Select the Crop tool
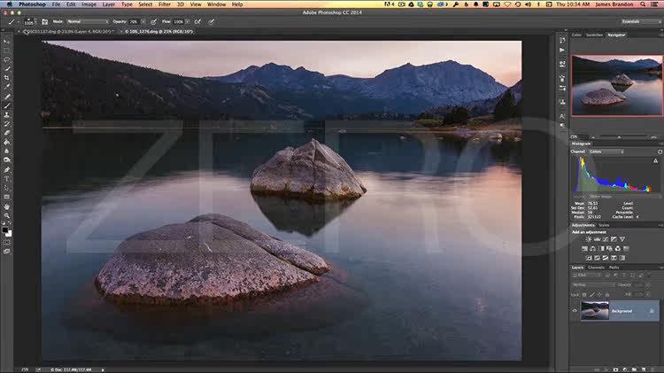This screenshot has height=373, width=664. click(x=7, y=78)
